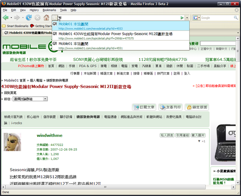Click the 載入圖片 button
The width and height of the screenshot is (241, 196).
click(198, 135)
